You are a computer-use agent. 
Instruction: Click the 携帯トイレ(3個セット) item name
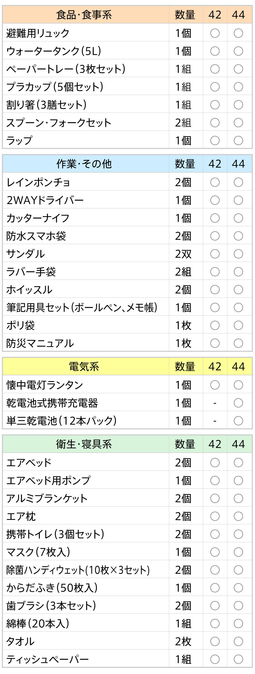coord(55,534)
